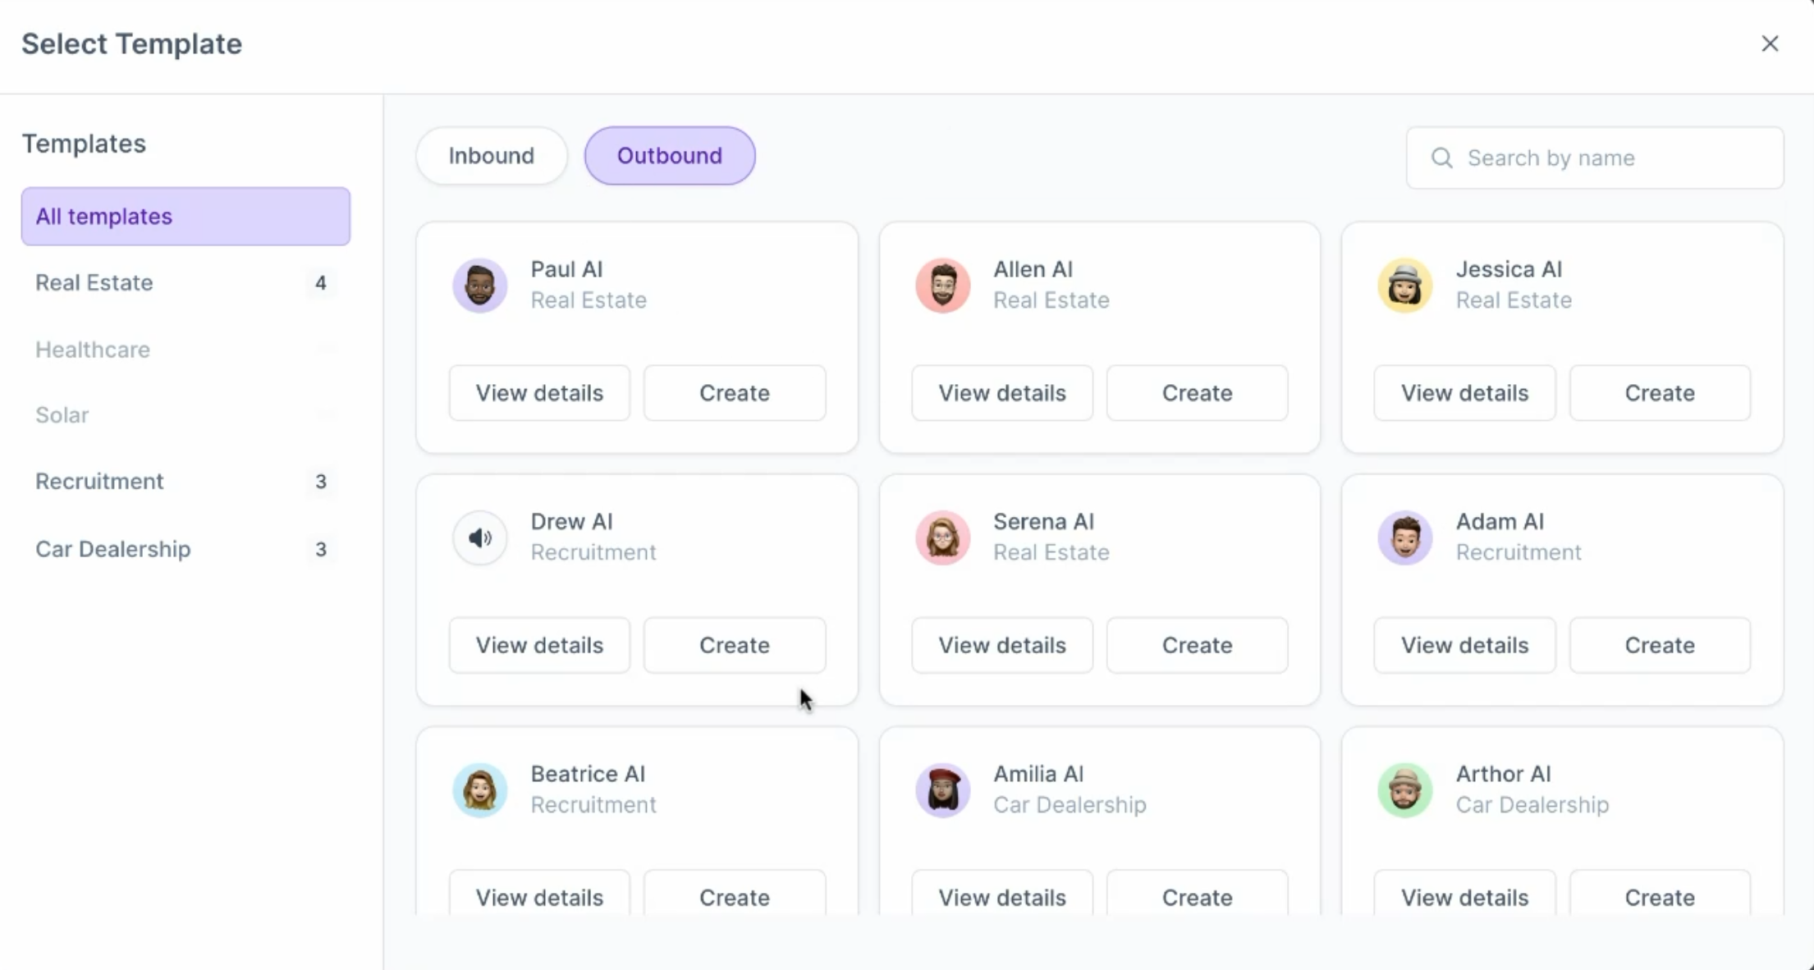Select the Outbound templates toggle
This screenshot has height=970, width=1814.
670,156
